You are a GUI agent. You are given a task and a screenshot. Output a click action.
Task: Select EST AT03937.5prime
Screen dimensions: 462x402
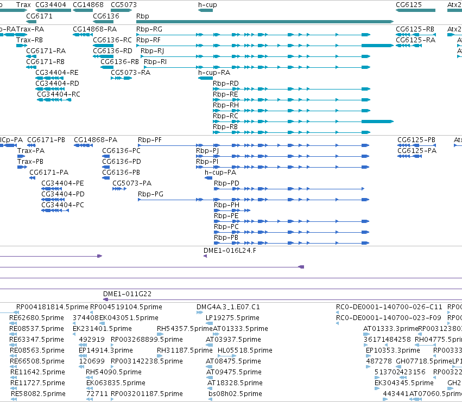click(233, 340)
